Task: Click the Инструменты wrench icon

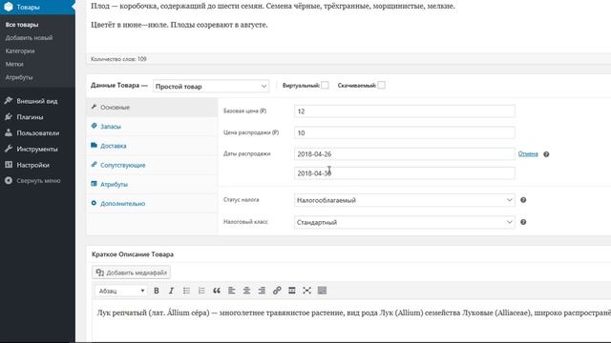Action: 9,149
